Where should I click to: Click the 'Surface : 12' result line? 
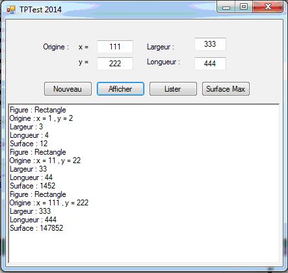click(29, 144)
